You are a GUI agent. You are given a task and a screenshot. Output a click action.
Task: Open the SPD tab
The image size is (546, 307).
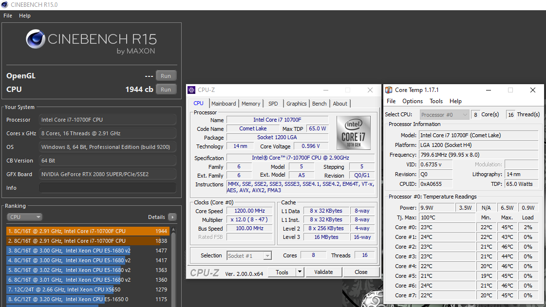(273, 104)
